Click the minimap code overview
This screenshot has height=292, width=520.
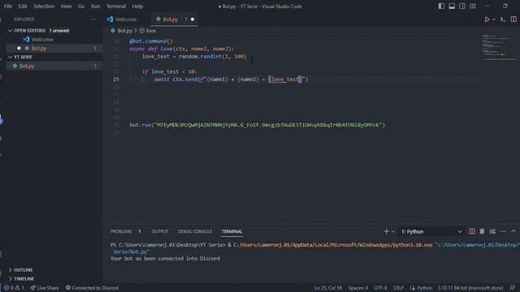(498, 47)
